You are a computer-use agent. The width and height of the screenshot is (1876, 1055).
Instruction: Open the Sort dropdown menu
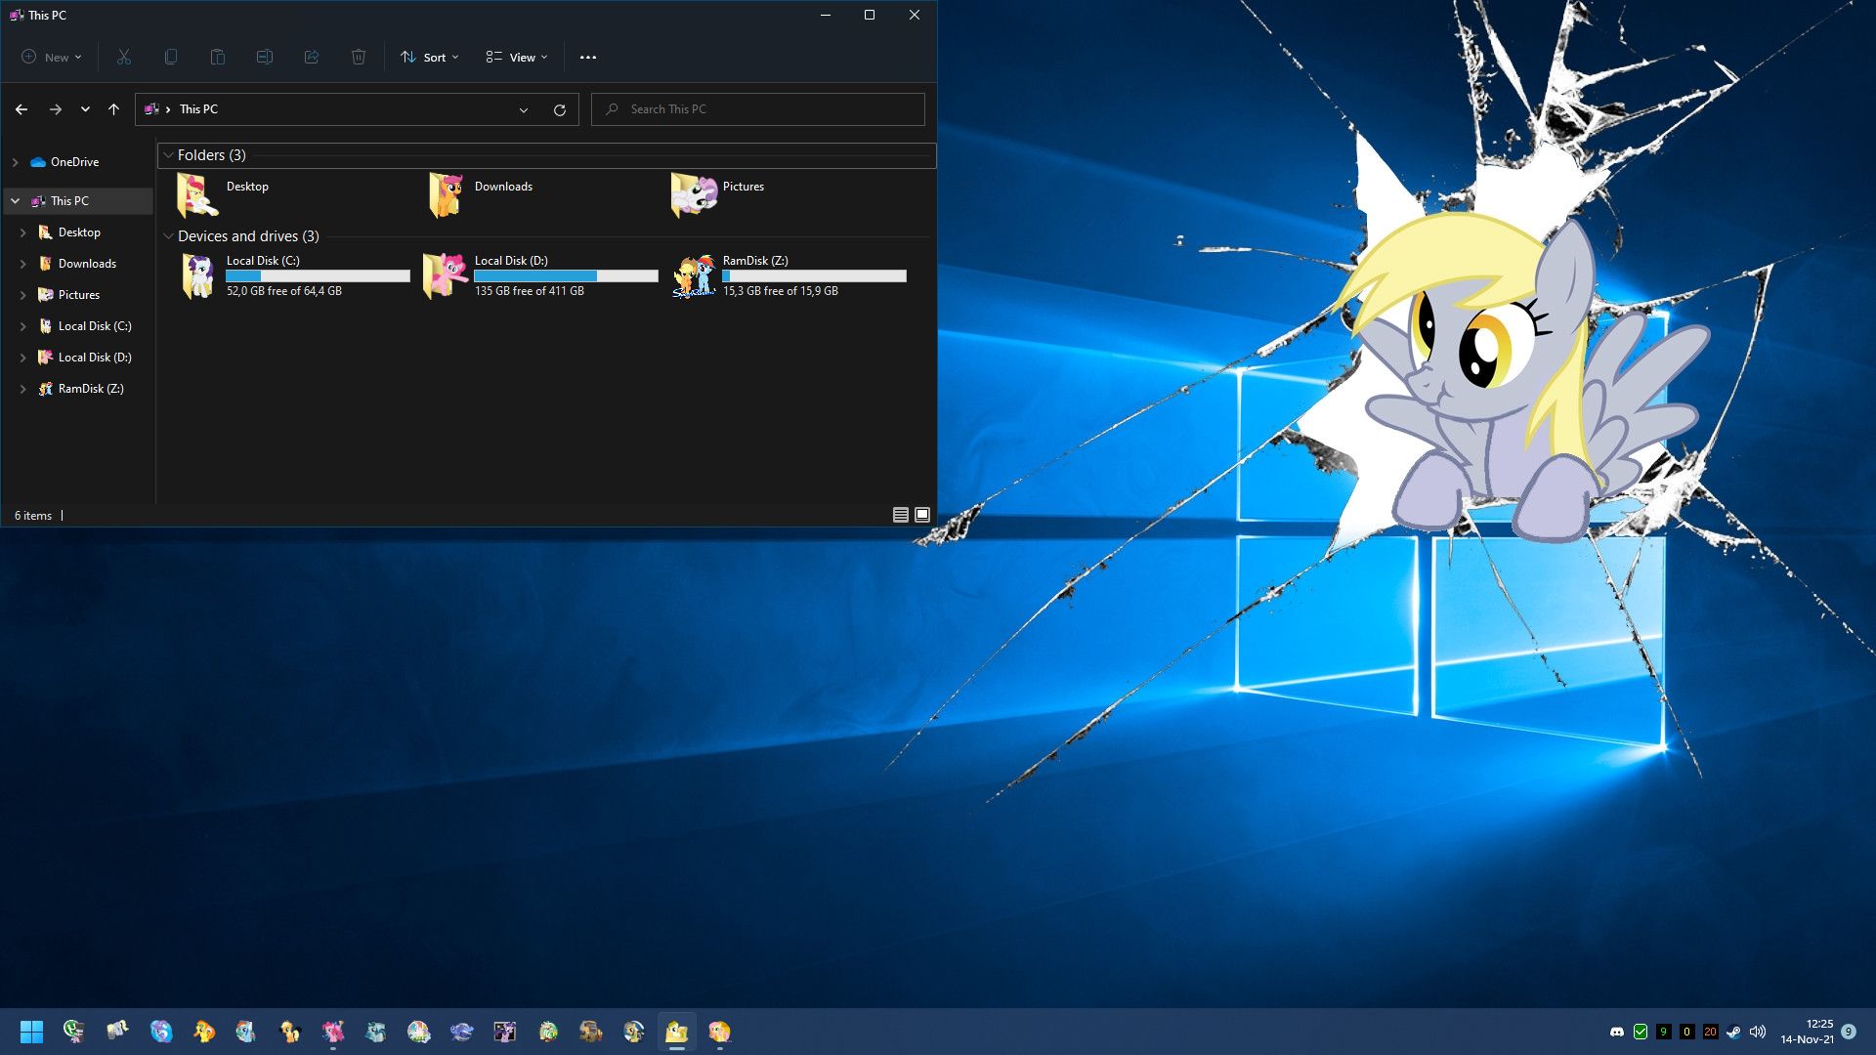tap(430, 57)
